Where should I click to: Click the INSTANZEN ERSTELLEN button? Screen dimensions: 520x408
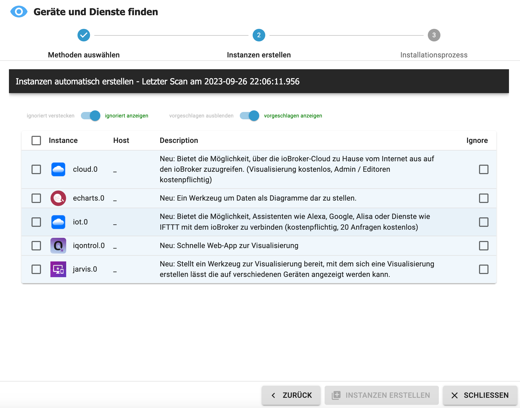[x=382, y=395]
